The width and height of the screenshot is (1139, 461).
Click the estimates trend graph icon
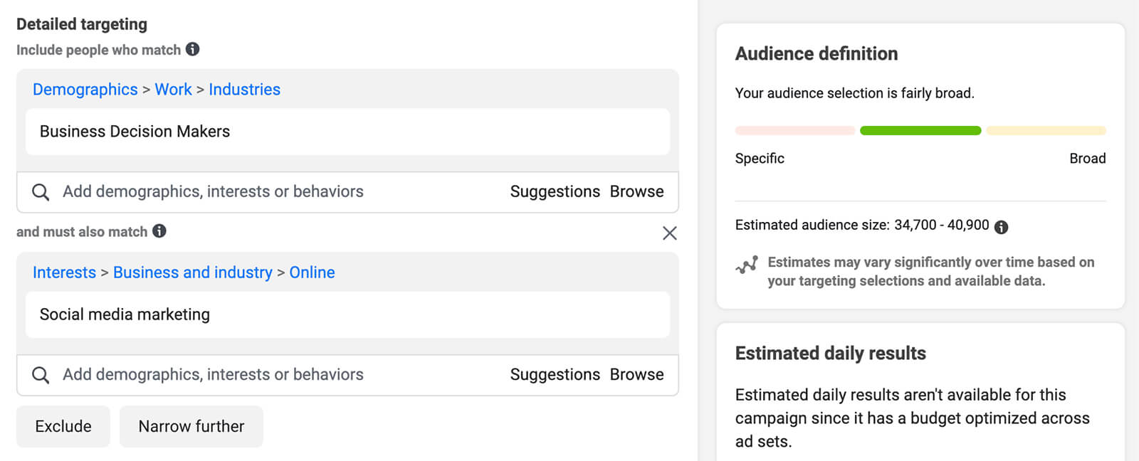pyautogui.click(x=747, y=265)
